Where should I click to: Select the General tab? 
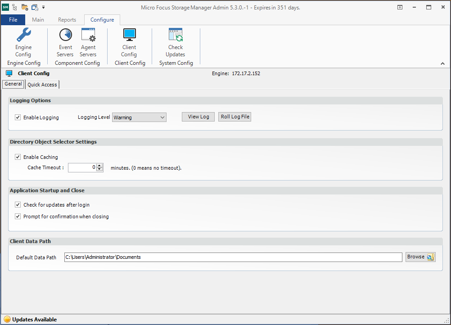click(x=13, y=84)
